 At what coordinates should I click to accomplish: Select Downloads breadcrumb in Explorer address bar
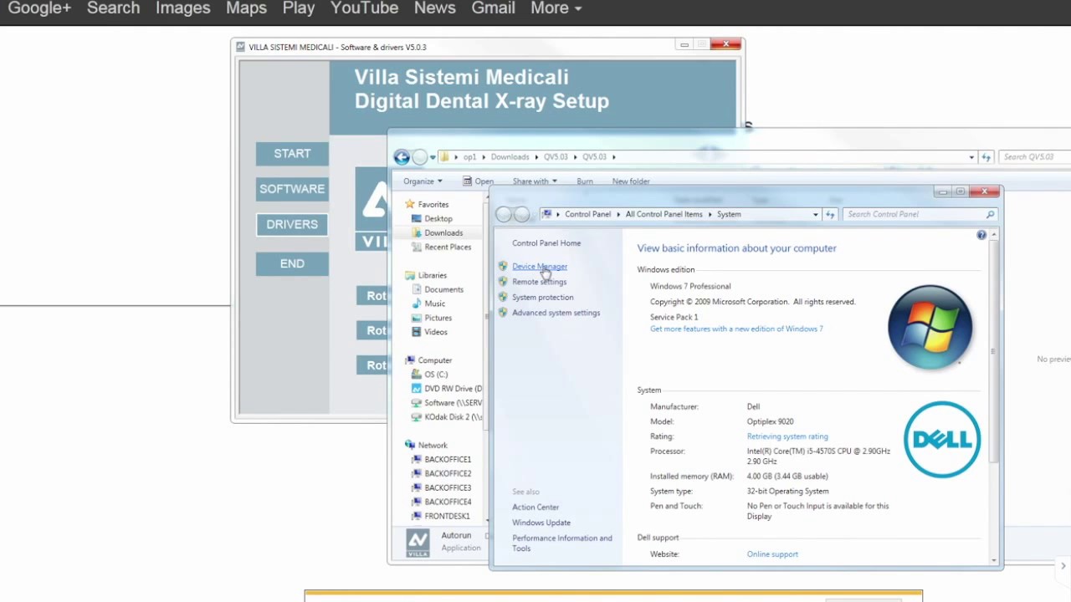[510, 157]
